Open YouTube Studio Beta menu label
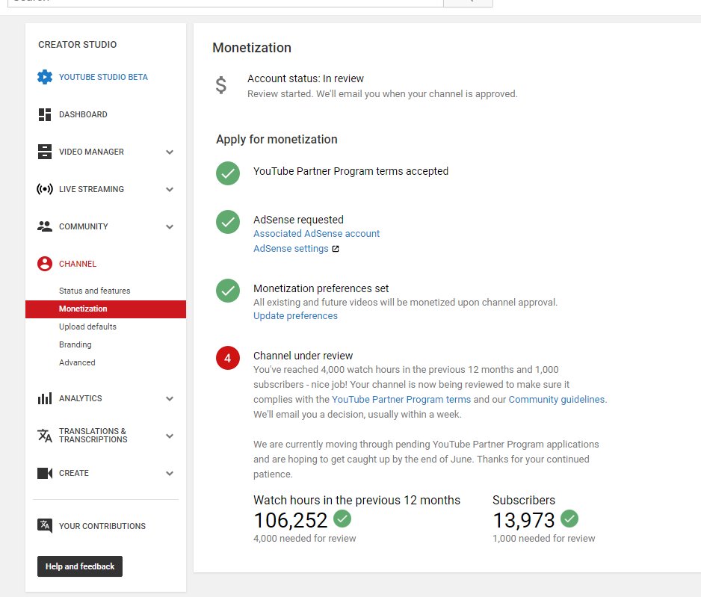The height and width of the screenshot is (597, 701). (x=103, y=77)
